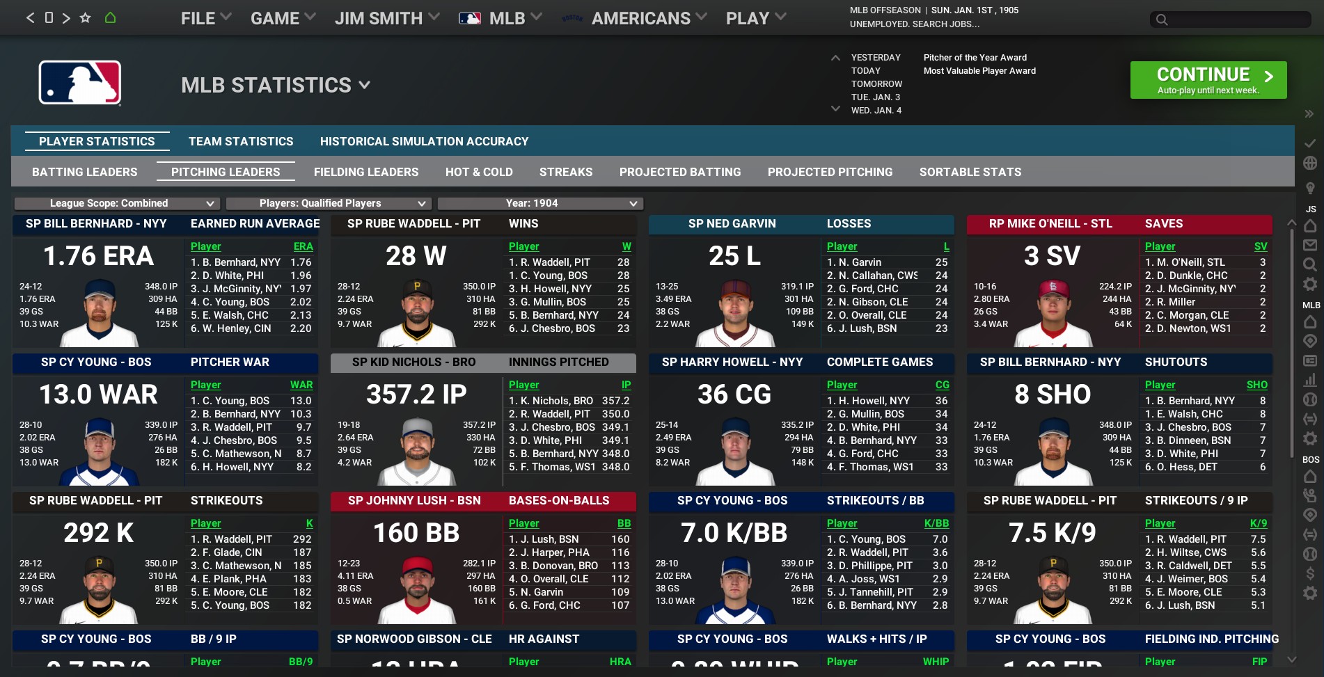Click the green CONTINUE button
1324x677 pixels.
pyautogui.click(x=1208, y=80)
